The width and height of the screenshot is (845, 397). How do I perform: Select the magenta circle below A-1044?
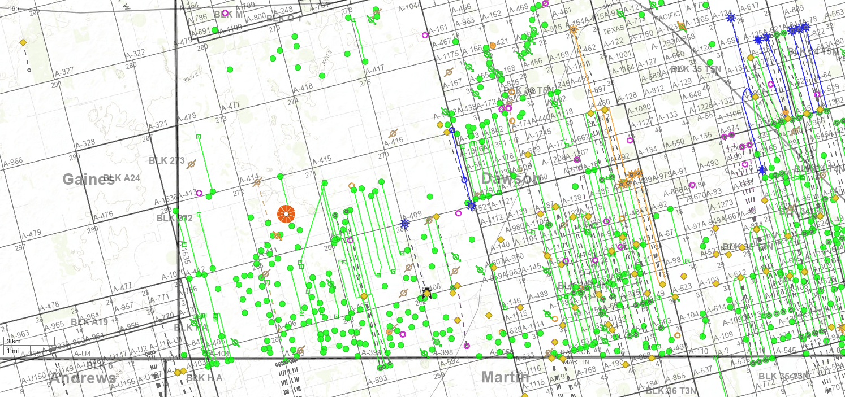coord(425,35)
